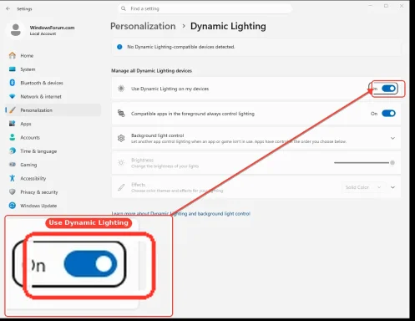Click the Find a setting search box
The height and width of the screenshot is (321, 415).
coord(205,8)
